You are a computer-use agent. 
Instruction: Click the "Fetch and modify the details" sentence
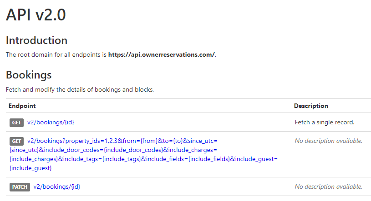(x=80, y=89)
